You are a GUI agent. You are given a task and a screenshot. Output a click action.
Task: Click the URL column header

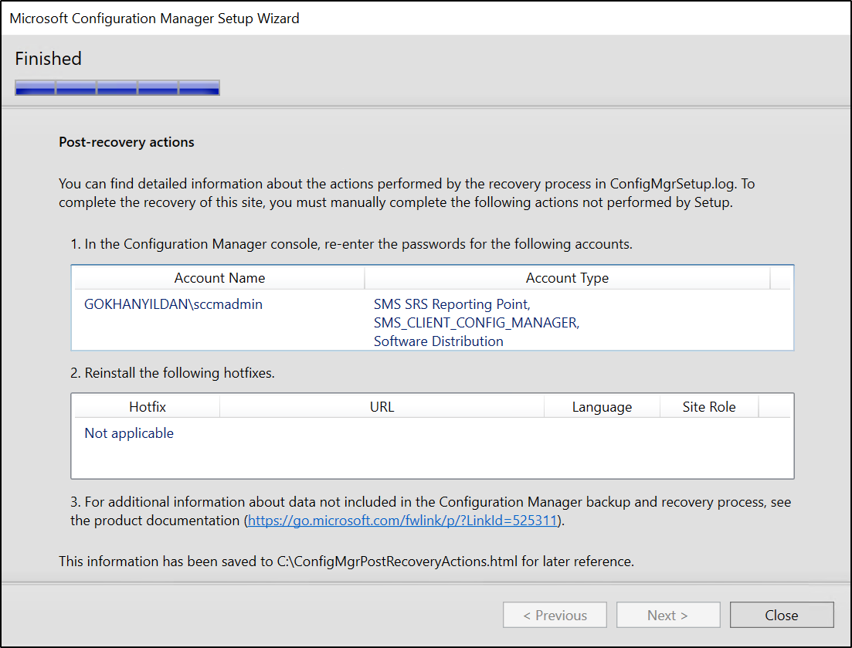click(382, 407)
